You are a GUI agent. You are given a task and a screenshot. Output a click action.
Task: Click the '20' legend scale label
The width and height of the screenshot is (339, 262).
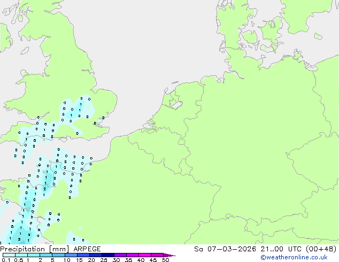click(x=91, y=260)
